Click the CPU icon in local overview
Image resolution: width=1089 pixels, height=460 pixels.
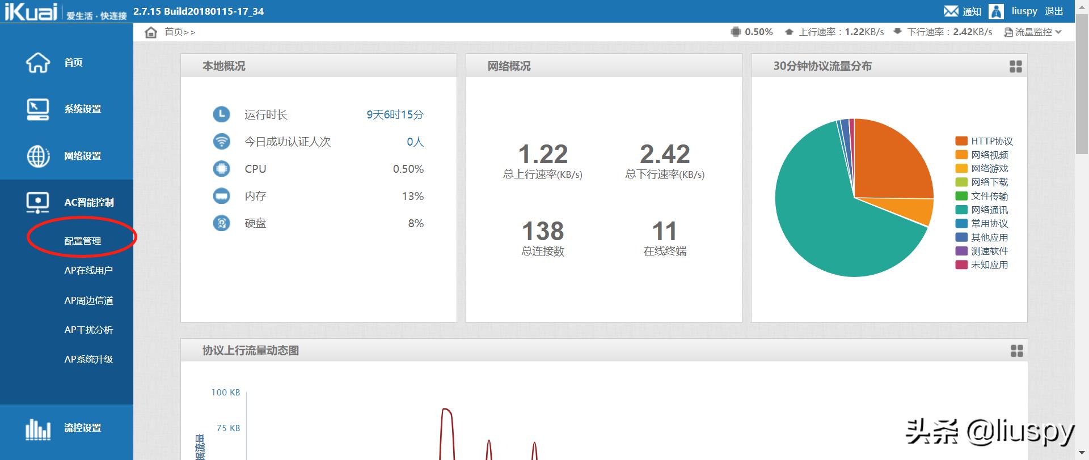221,169
